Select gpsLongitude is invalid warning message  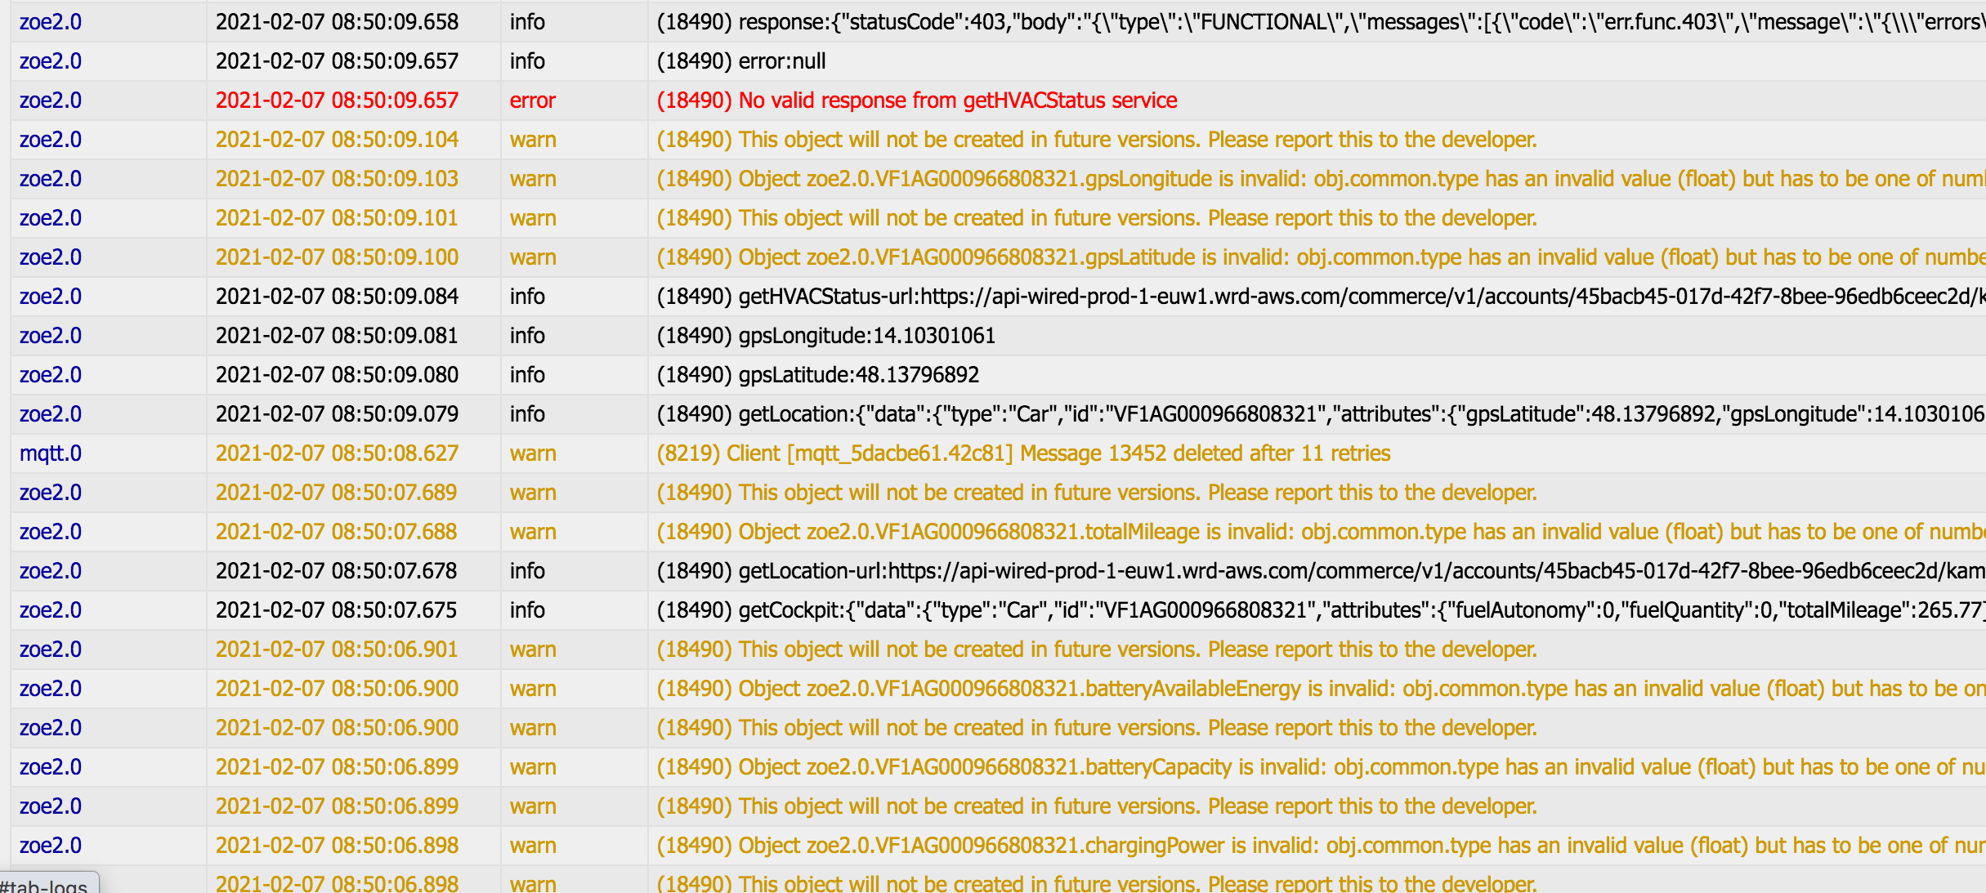coord(1321,179)
